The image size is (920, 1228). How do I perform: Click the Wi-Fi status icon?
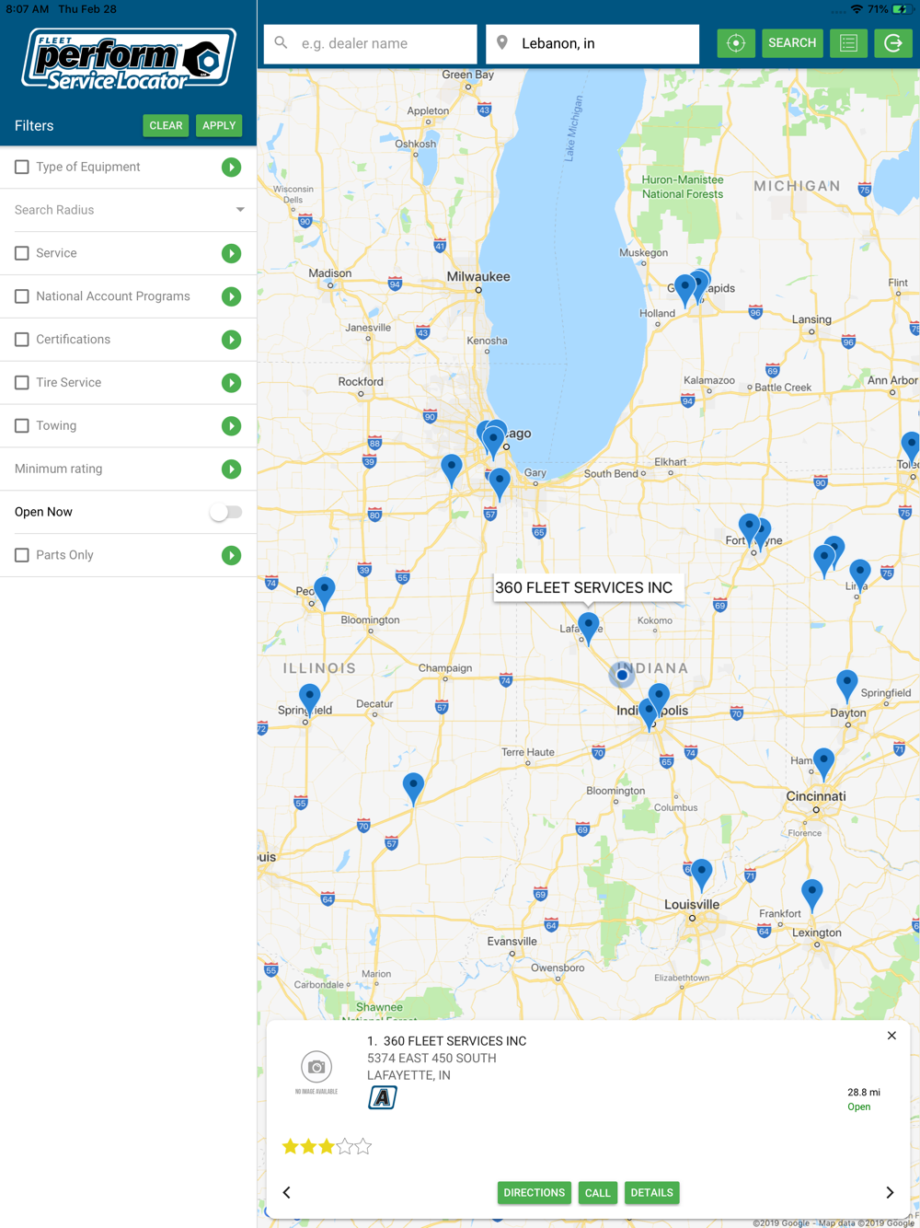pos(857,9)
